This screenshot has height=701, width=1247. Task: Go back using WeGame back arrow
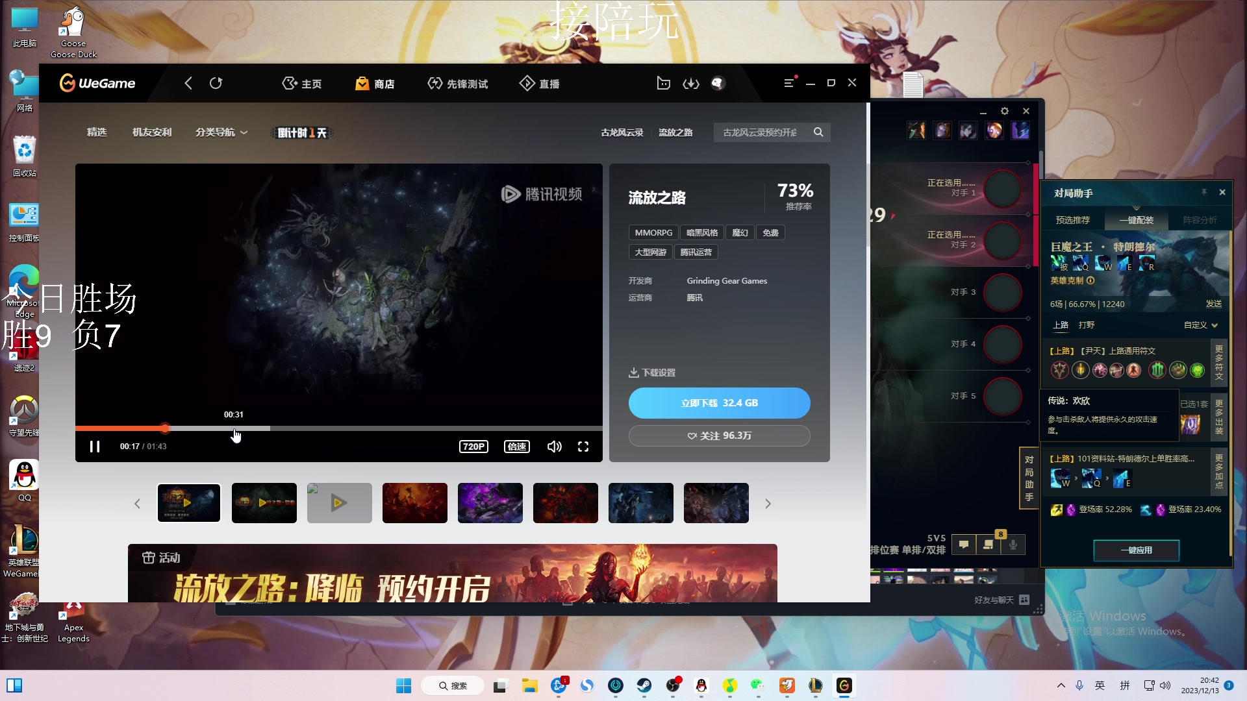pos(188,83)
